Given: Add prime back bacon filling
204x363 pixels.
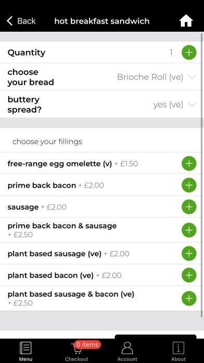Looking at the screenshot, I should 189,185.
